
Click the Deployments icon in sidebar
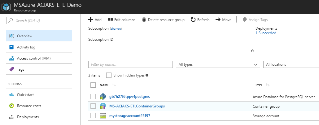coord(11,117)
